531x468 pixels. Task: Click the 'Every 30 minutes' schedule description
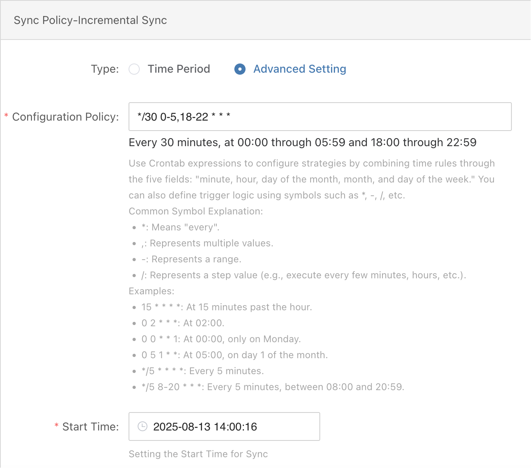click(302, 143)
